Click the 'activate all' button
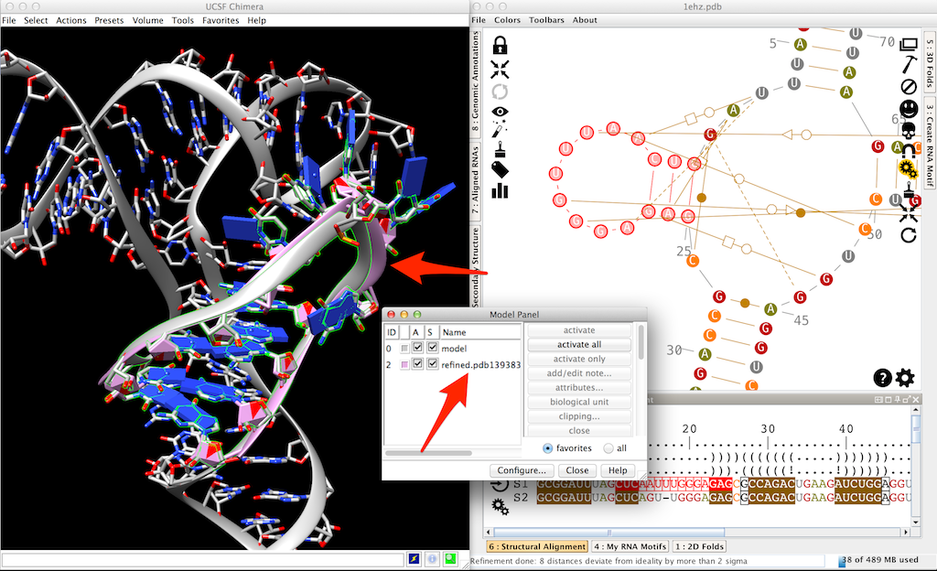The height and width of the screenshot is (571, 937). pyautogui.click(x=579, y=345)
